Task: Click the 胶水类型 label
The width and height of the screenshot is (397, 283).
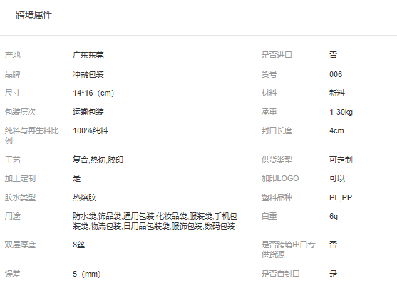Action: (x=20, y=197)
